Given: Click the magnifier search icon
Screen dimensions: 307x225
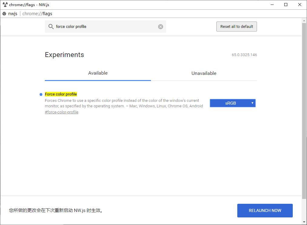Looking at the screenshot, I should click(x=51, y=27).
